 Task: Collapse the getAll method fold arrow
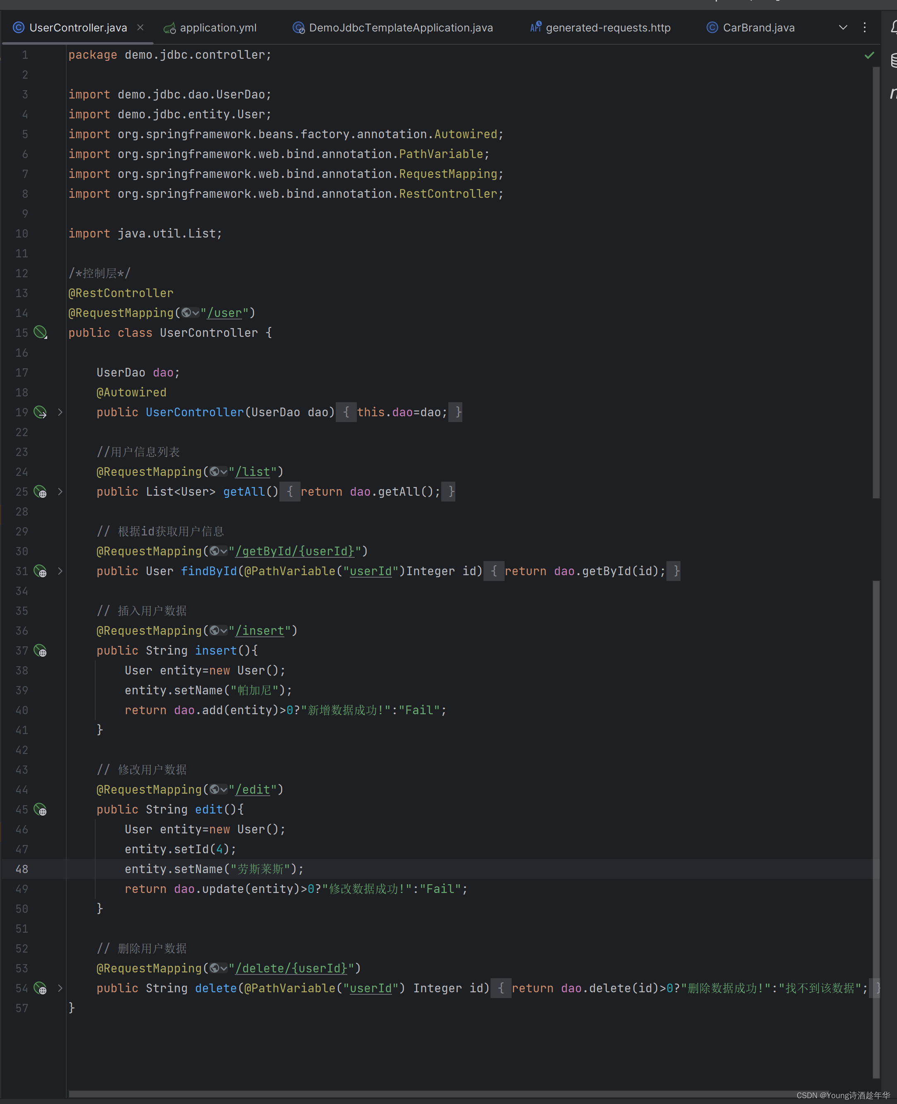(60, 492)
